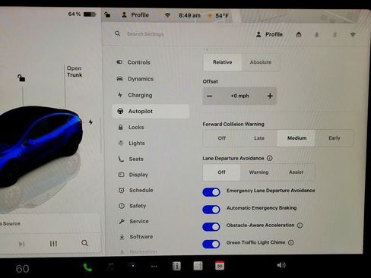Tap the Controls toggle icon in sidebar

(x=119, y=62)
